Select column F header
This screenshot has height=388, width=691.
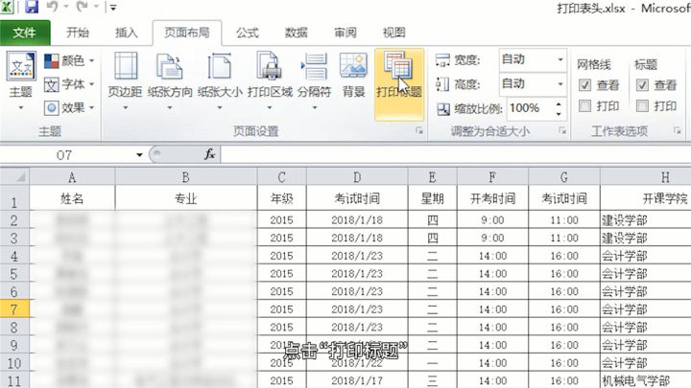(492, 177)
